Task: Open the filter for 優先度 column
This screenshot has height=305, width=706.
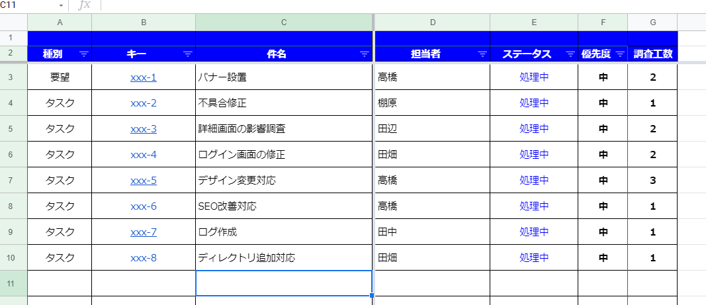Action: pyautogui.click(x=620, y=54)
